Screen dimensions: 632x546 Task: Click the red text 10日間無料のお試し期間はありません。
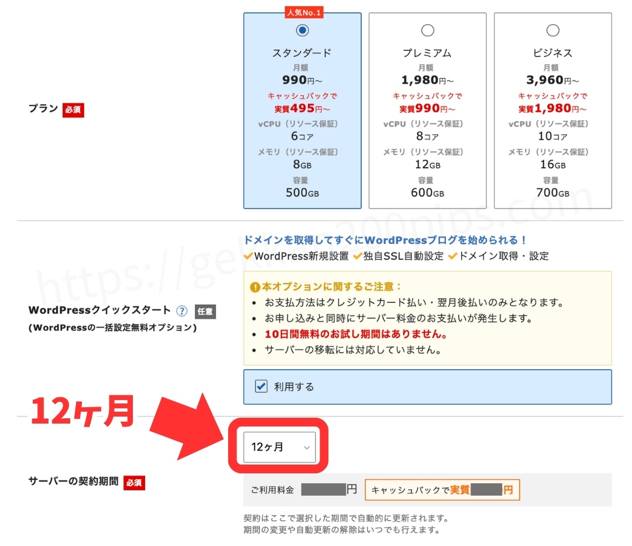[x=356, y=334]
